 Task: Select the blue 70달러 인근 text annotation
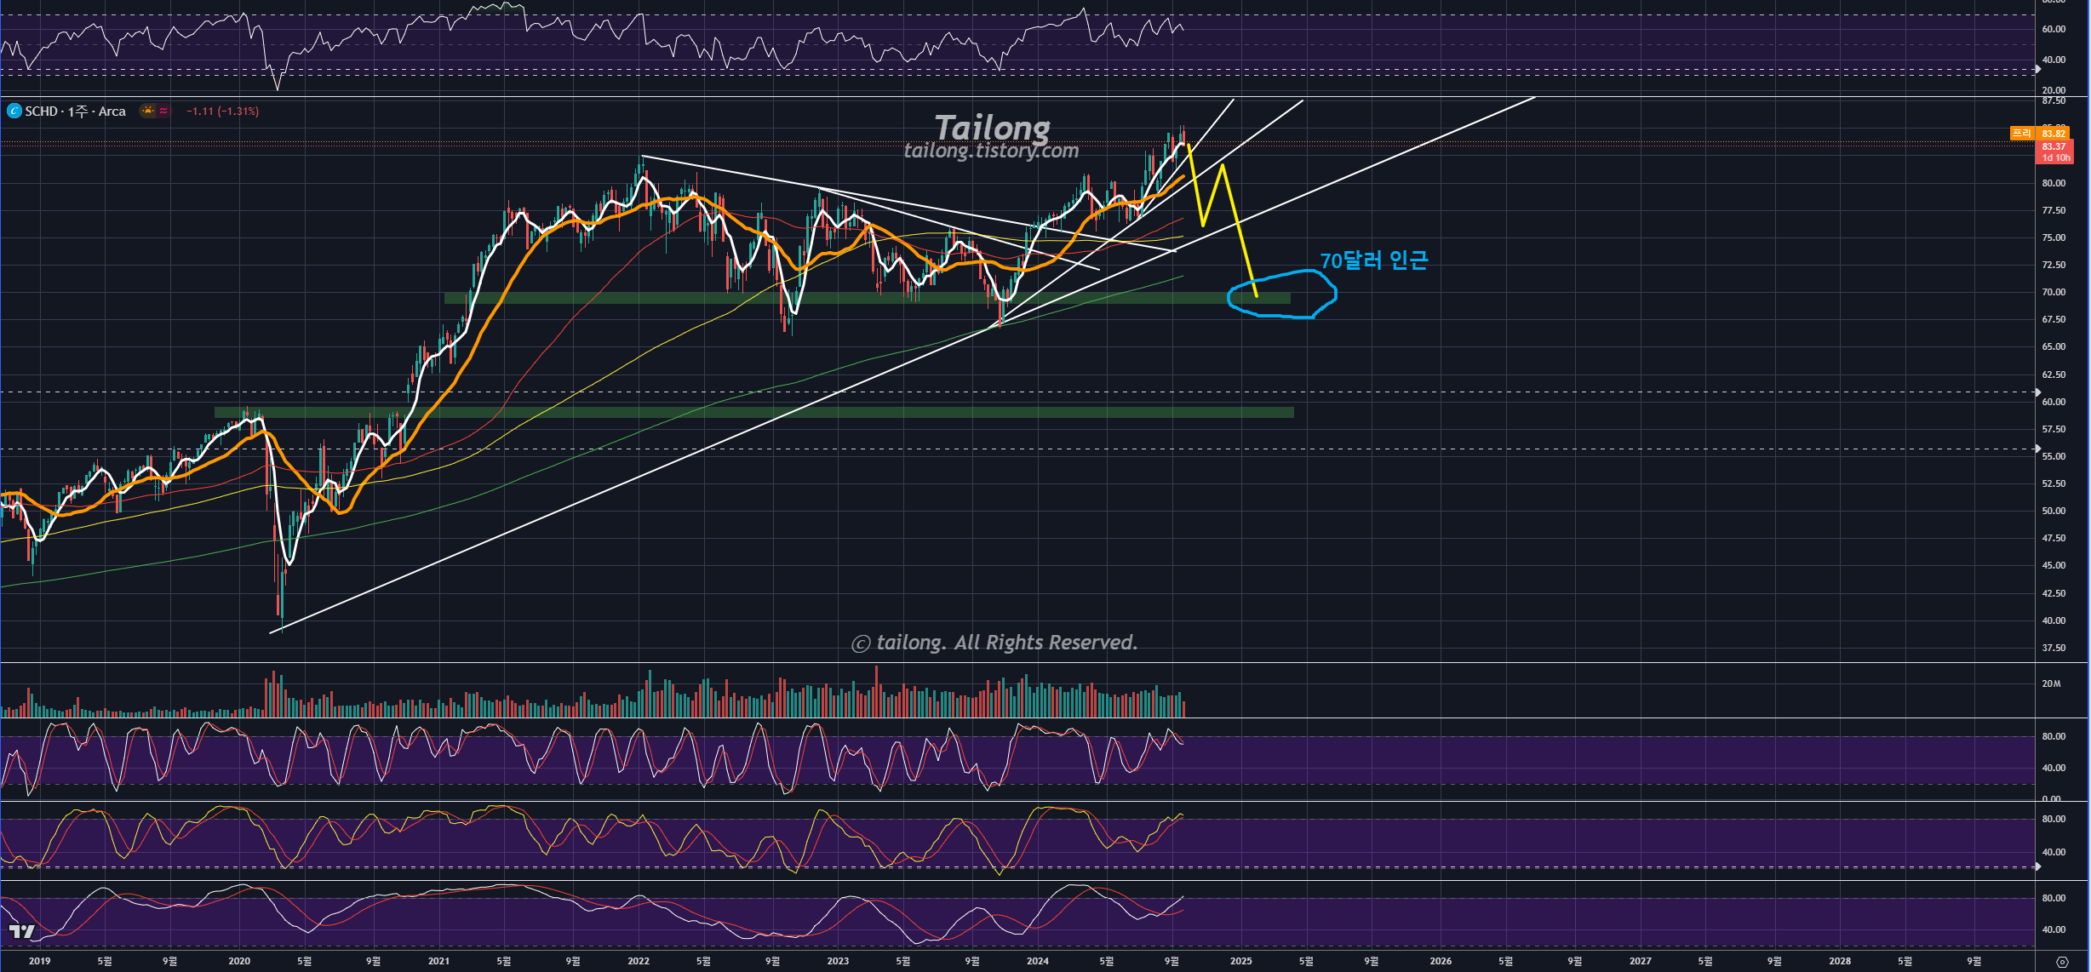pyautogui.click(x=1373, y=260)
